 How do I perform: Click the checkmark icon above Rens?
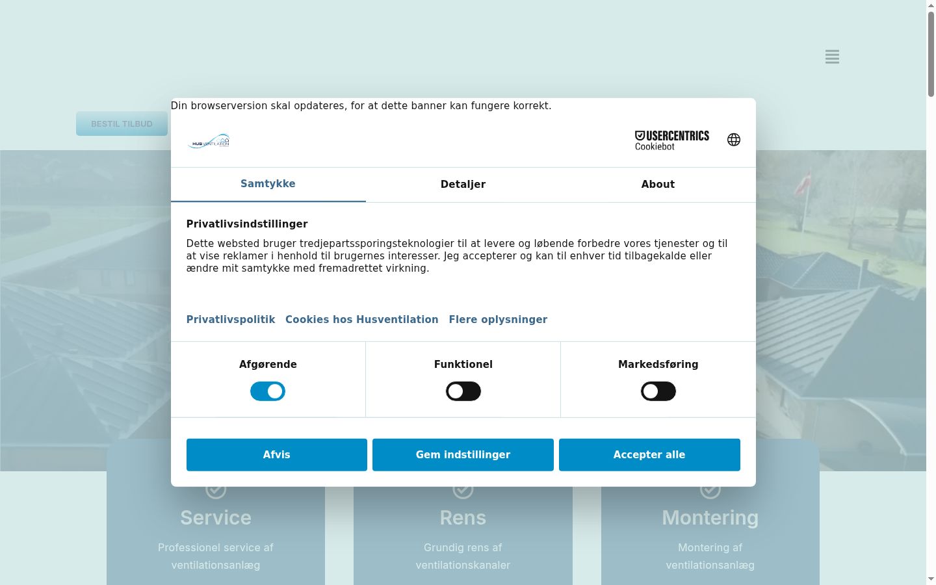pyautogui.click(x=463, y=489)
